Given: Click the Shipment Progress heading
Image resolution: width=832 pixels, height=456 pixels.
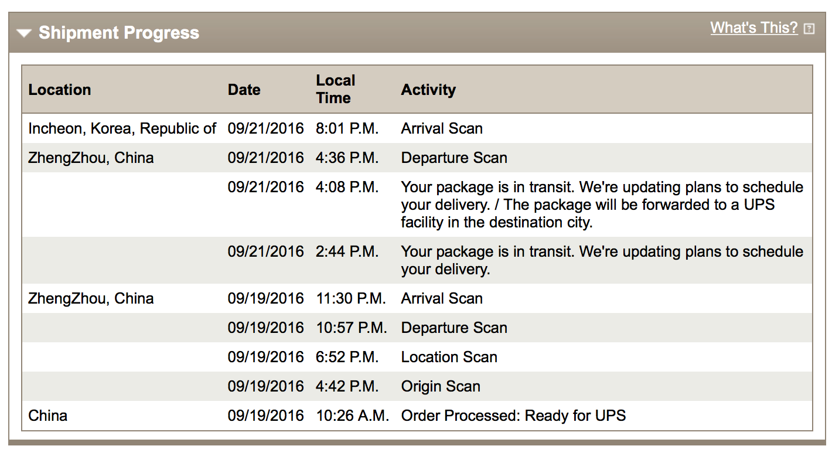Looking at the screenshot, I should 119,33.
